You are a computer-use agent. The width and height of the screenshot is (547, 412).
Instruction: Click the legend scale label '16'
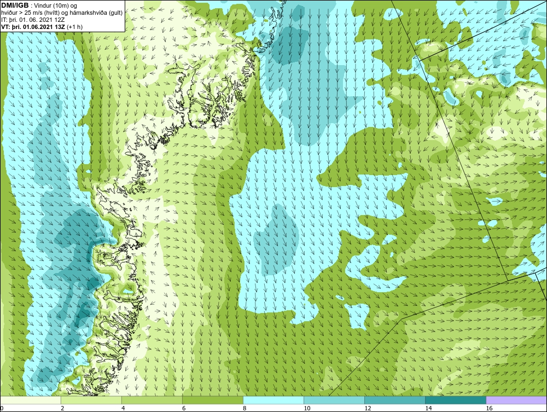[x=489, y=408]
